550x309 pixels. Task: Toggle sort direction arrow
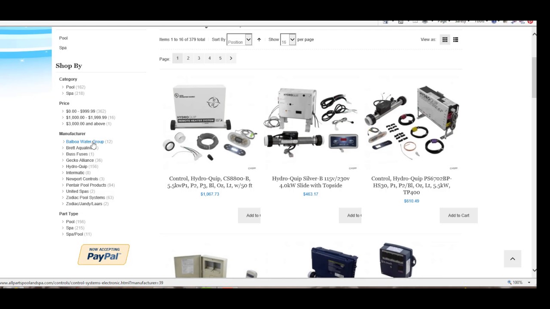point(259,39)
